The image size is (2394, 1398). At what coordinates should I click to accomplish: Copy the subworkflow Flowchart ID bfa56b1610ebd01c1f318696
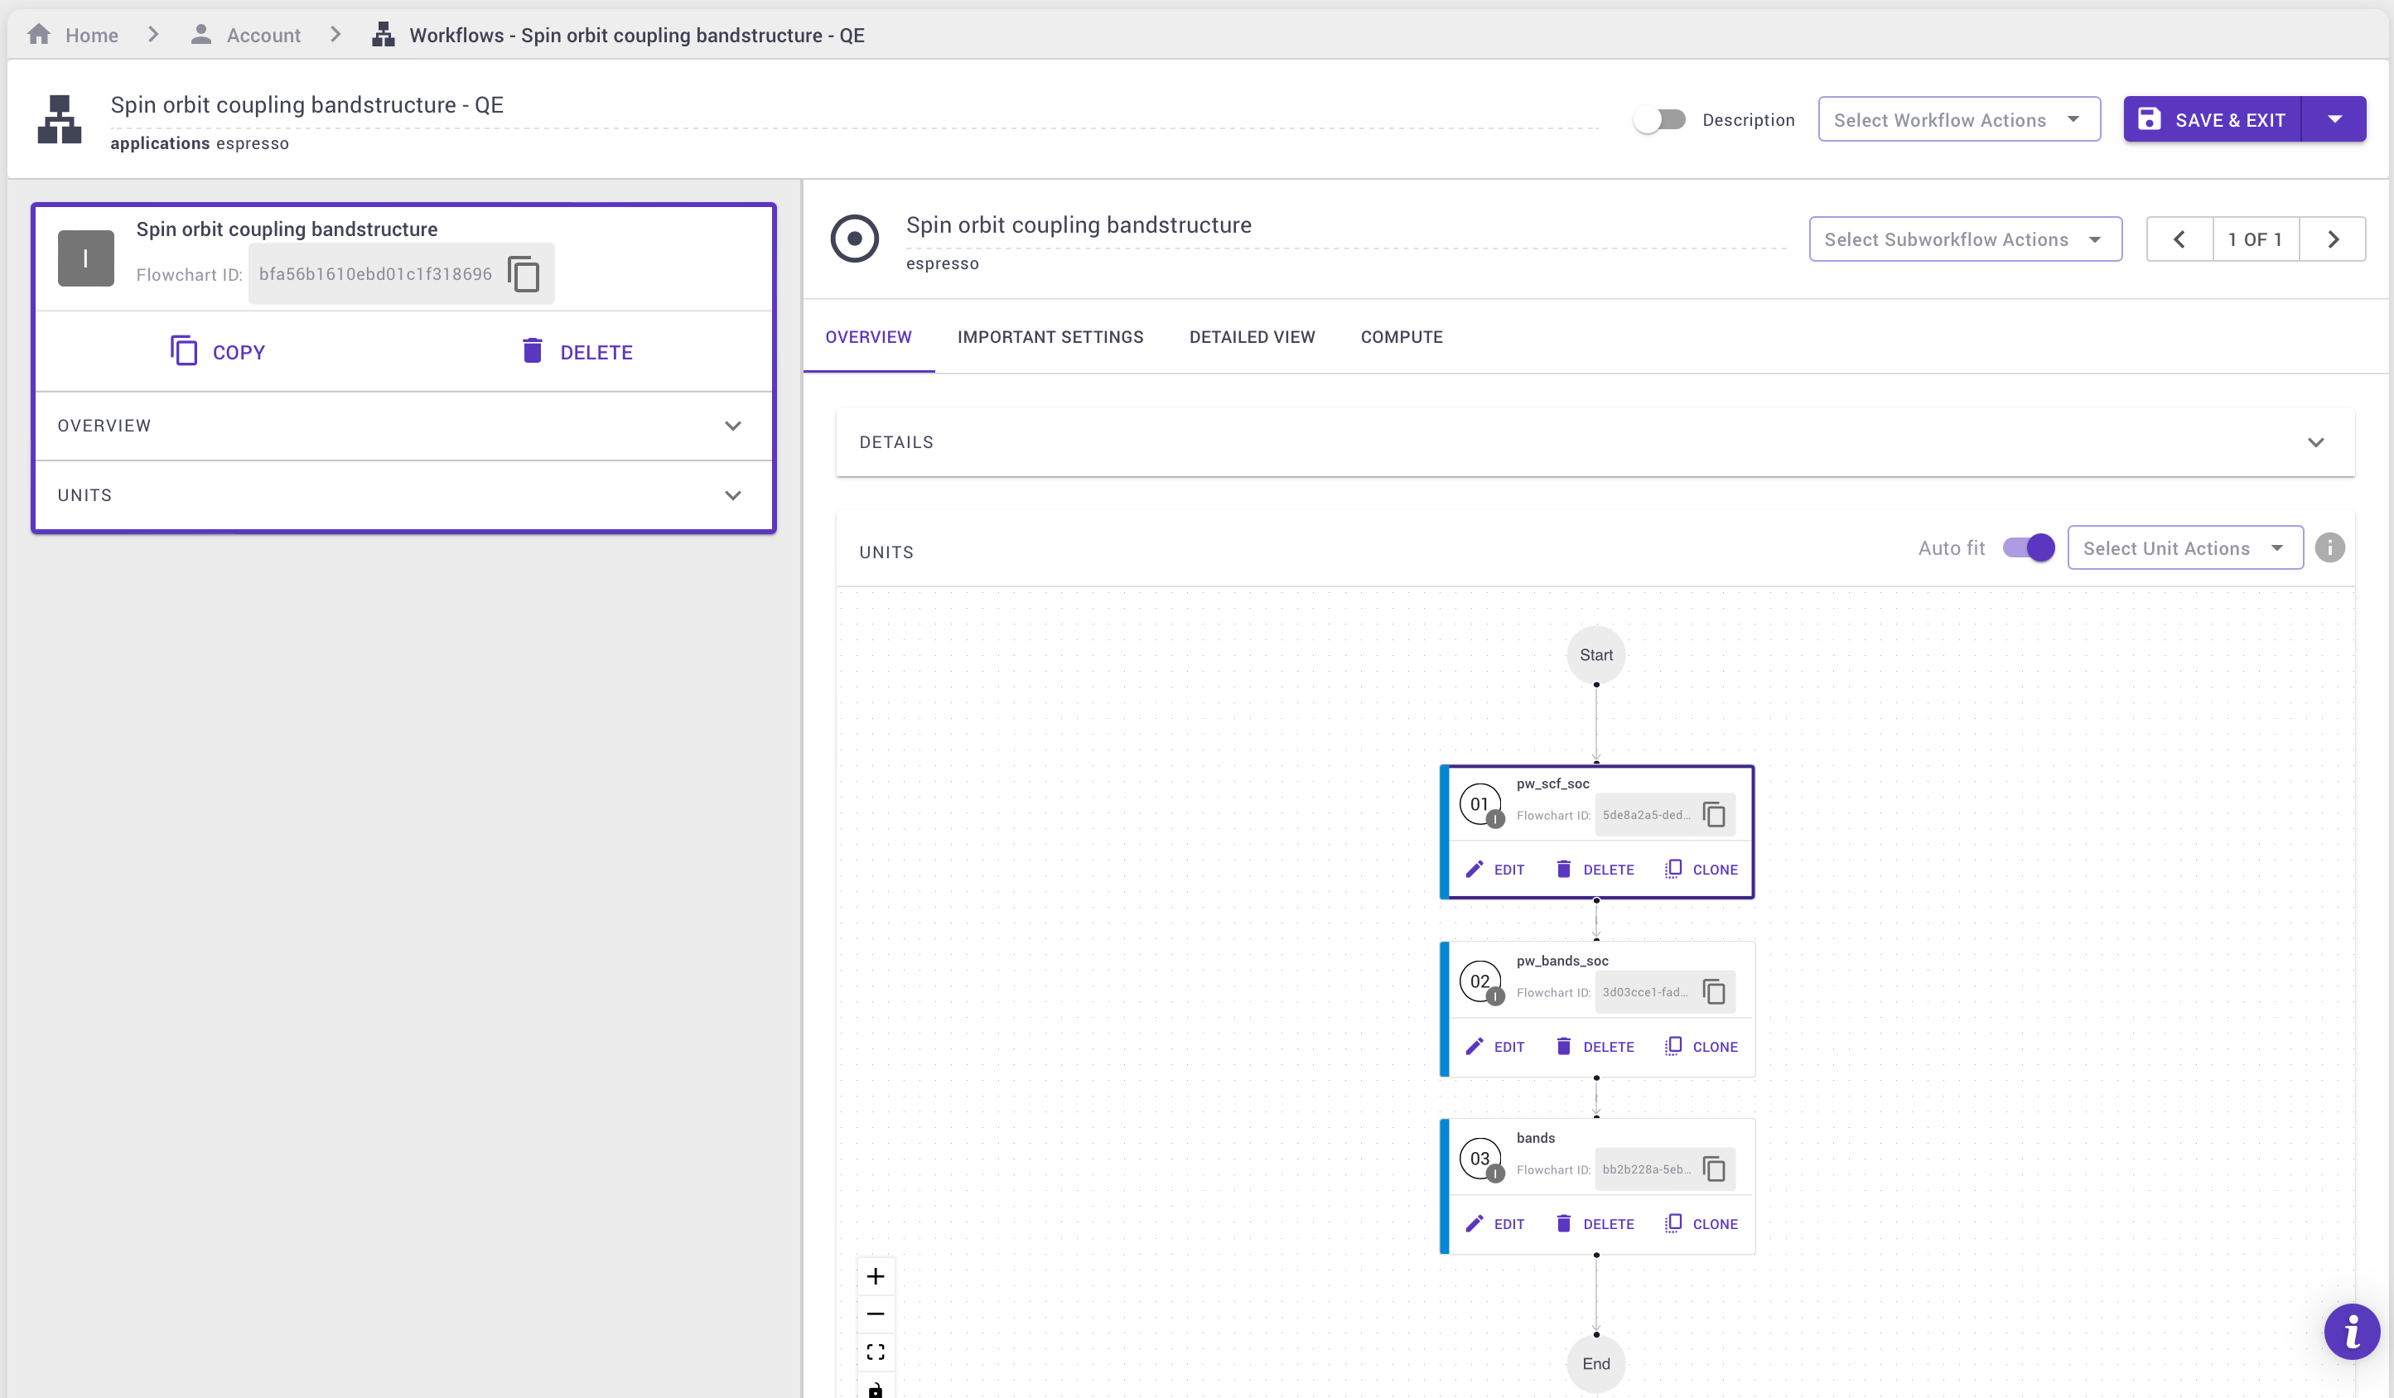tap(524, 274)
